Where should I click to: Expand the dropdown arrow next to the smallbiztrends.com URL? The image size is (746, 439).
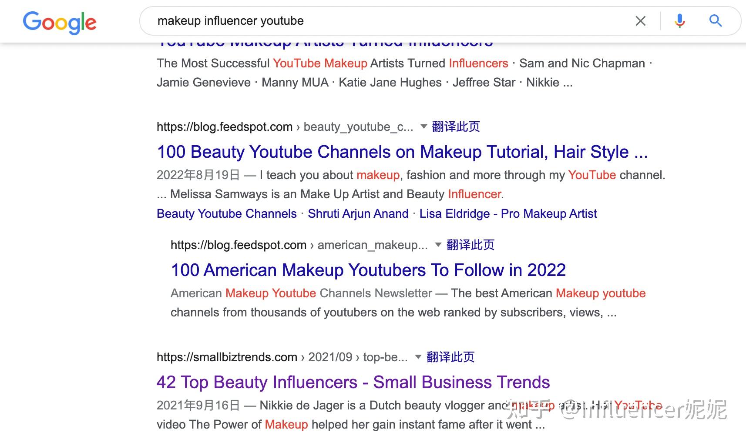point(418,357)
